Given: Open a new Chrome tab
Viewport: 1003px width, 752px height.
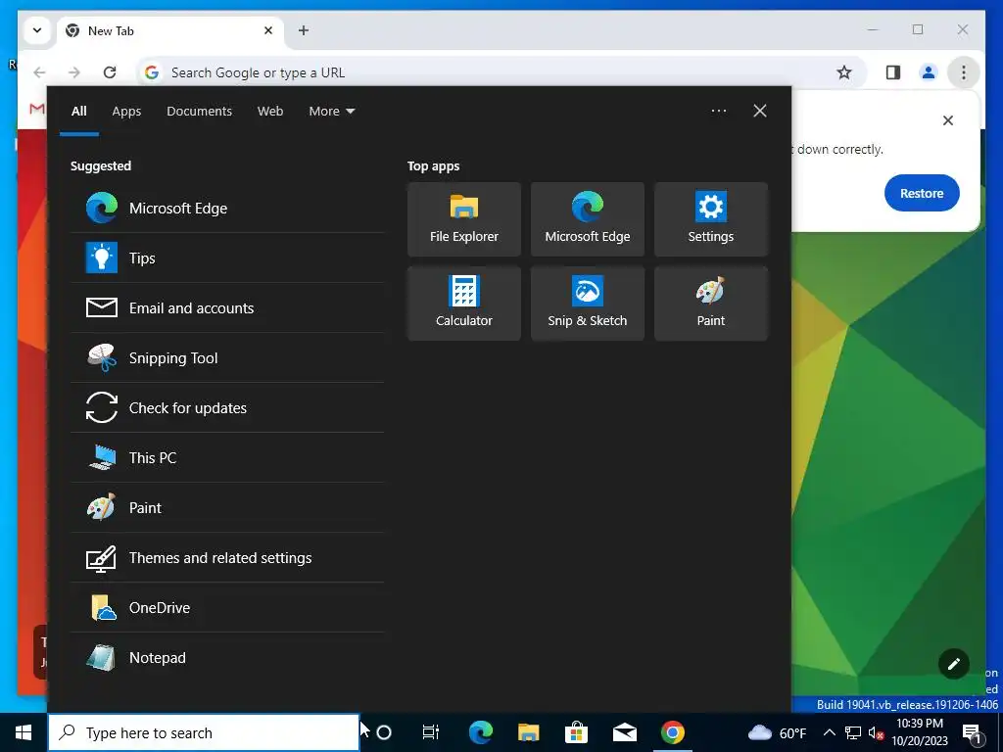Looking at the screenshot, I should (304, 30).
